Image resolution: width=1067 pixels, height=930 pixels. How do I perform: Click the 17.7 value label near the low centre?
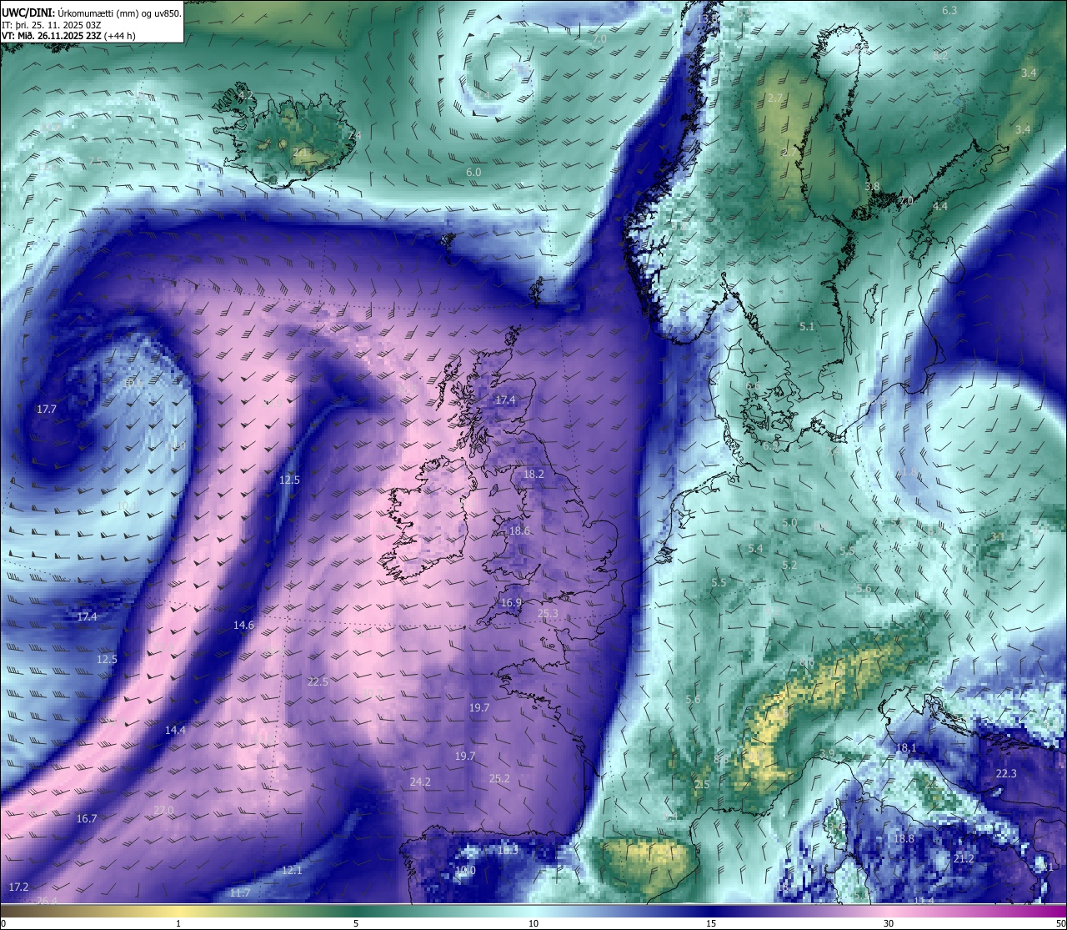[x=47, y=409]
